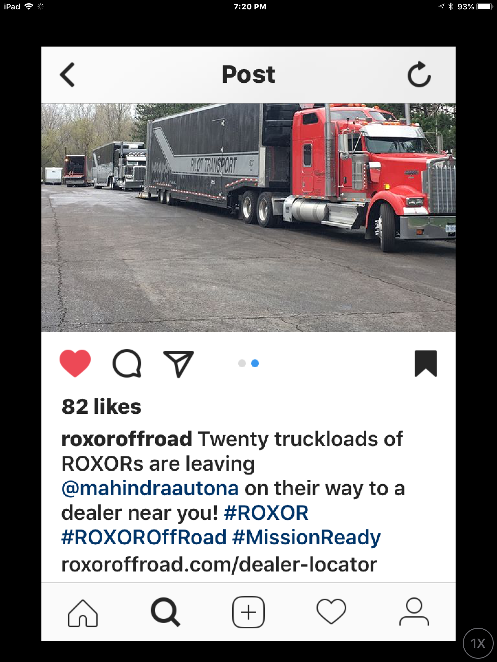Tap the truck photo in the post
Viewport: 497px width, 662px height.
point(248,218)
